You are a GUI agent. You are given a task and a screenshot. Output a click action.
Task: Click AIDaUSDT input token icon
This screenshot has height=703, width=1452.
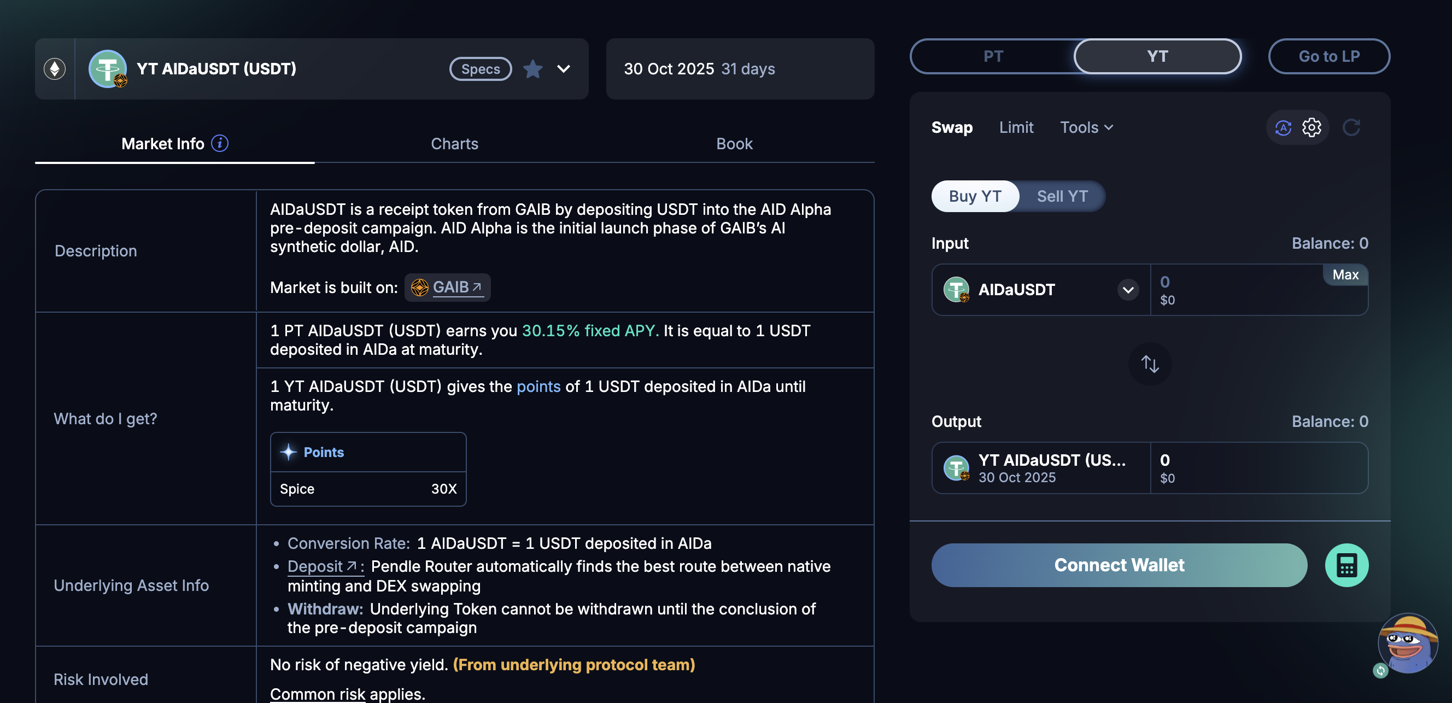[x=957, y=290]
